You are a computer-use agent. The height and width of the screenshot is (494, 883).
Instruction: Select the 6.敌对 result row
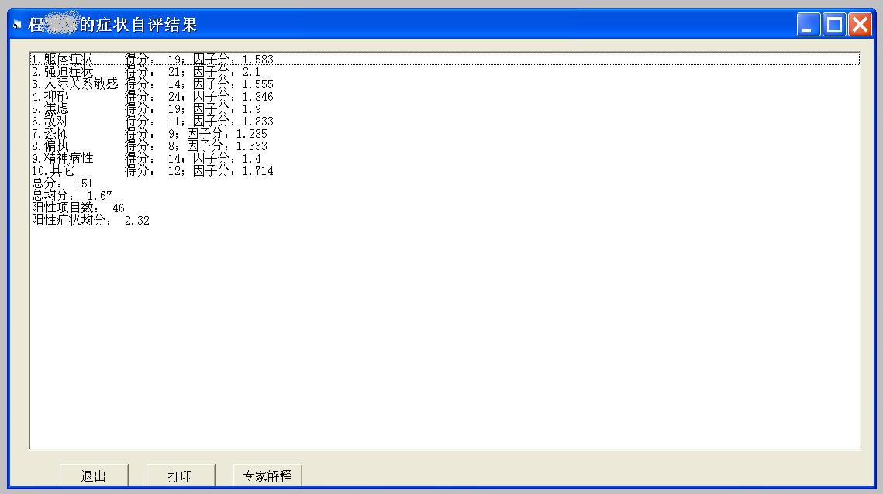pyautogui.click(x=152, y=122)
